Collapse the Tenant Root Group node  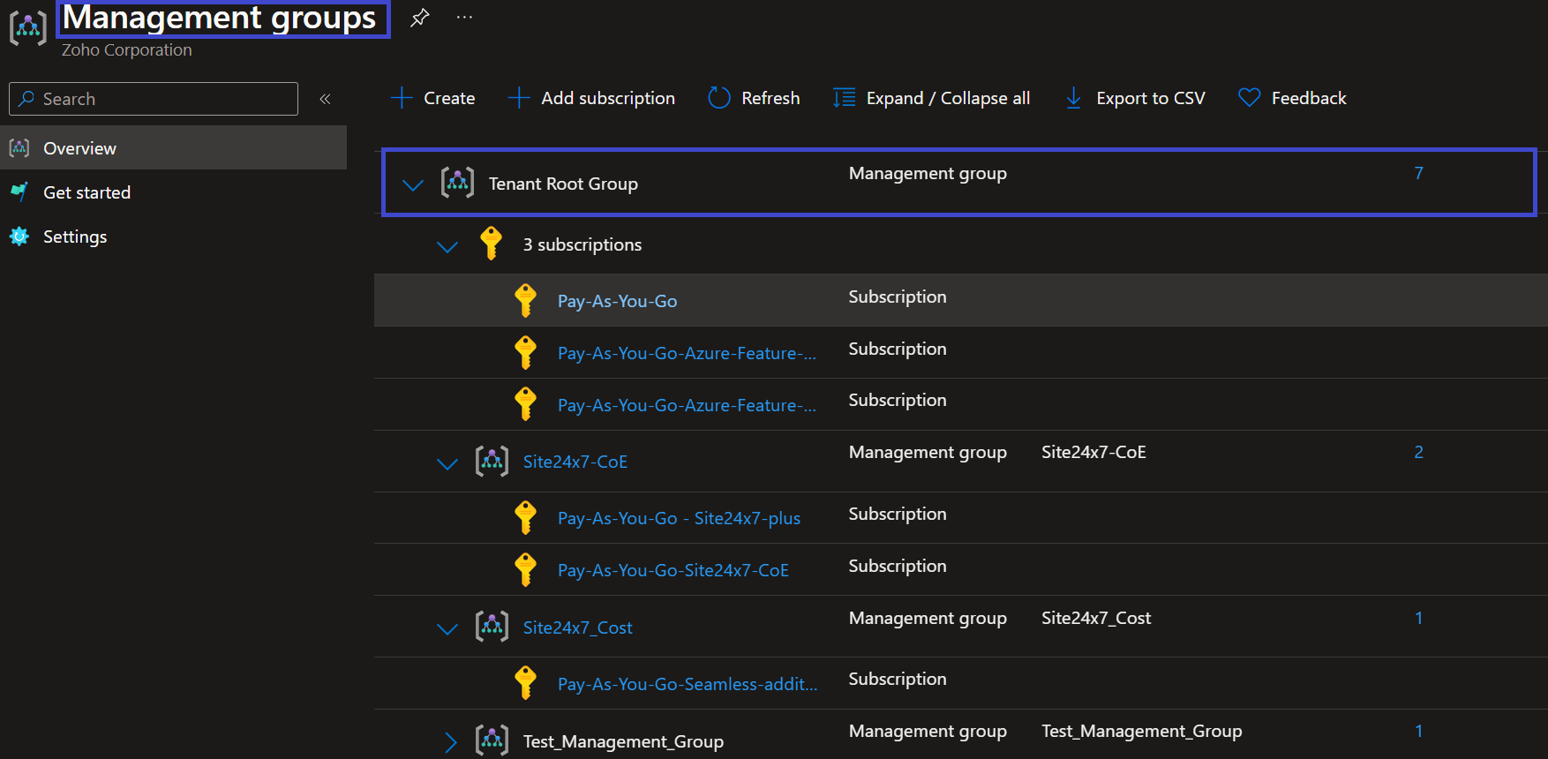412,184
